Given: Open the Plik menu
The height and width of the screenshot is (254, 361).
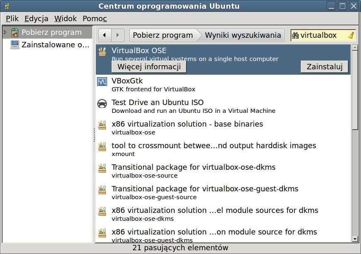Looking at the screenshot, I should coord(12,18).
